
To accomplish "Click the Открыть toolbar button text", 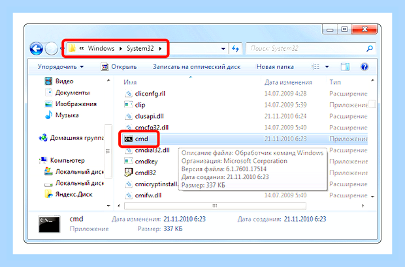I will click(123, 67).
